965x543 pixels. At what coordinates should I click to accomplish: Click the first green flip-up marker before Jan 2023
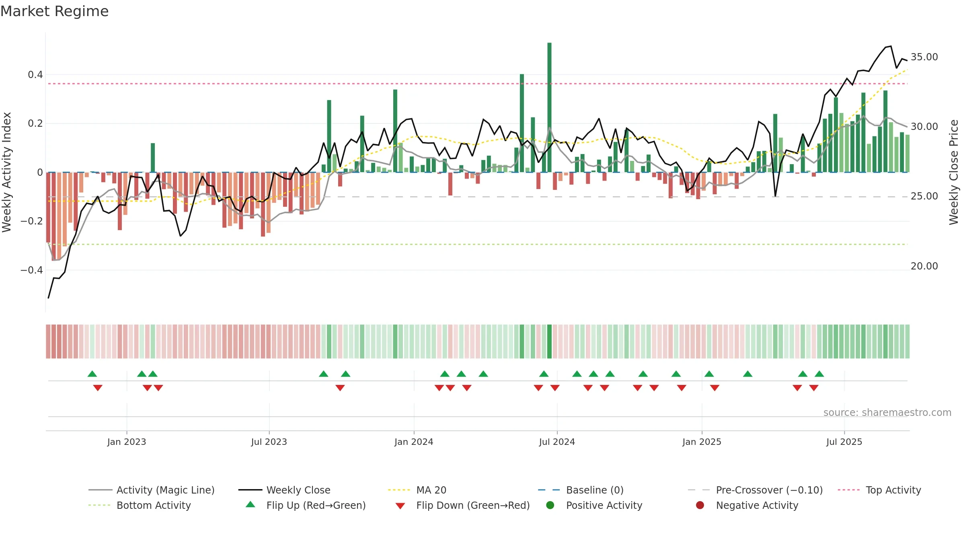[92, 374]
